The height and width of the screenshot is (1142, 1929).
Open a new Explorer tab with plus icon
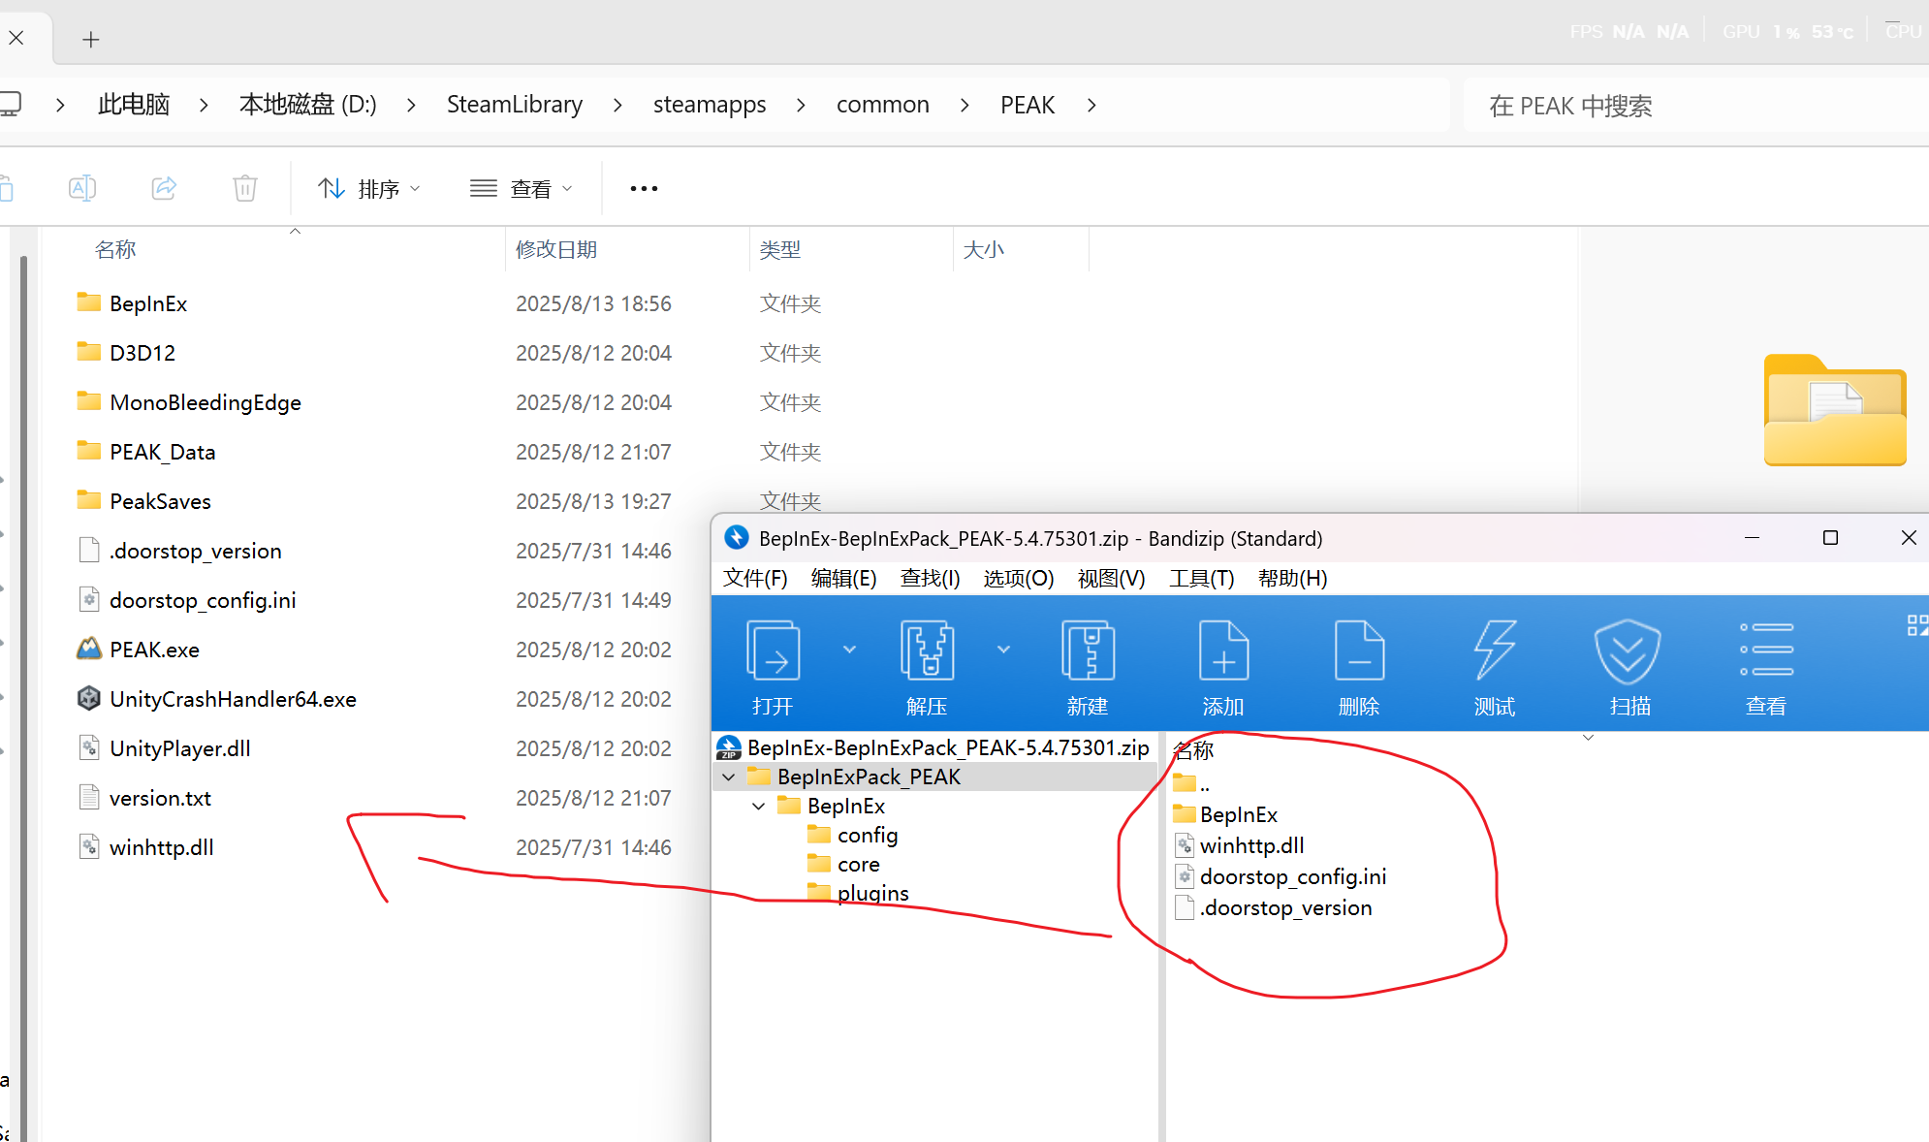click(91, 40)
